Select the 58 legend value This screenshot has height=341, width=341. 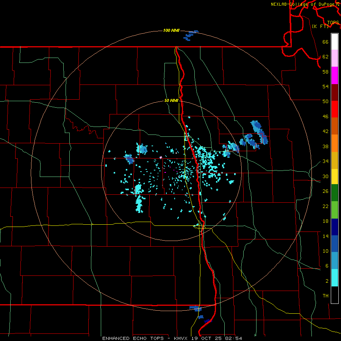click(325, 72)
